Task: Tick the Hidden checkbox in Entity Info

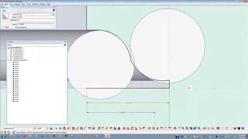Action: click(3, 27)
